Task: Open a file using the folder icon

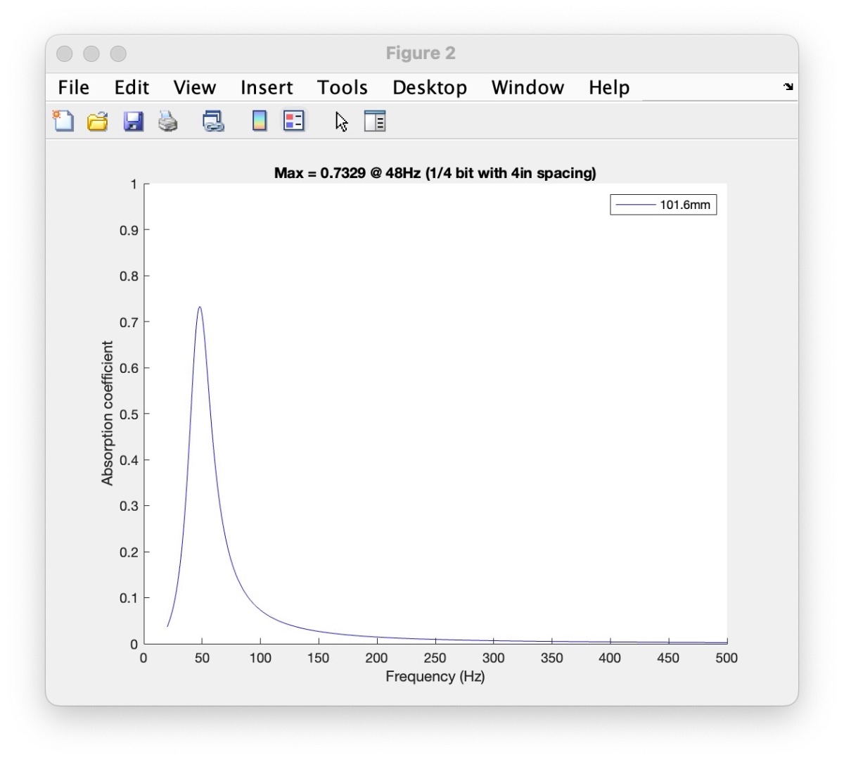Action: 98,122
